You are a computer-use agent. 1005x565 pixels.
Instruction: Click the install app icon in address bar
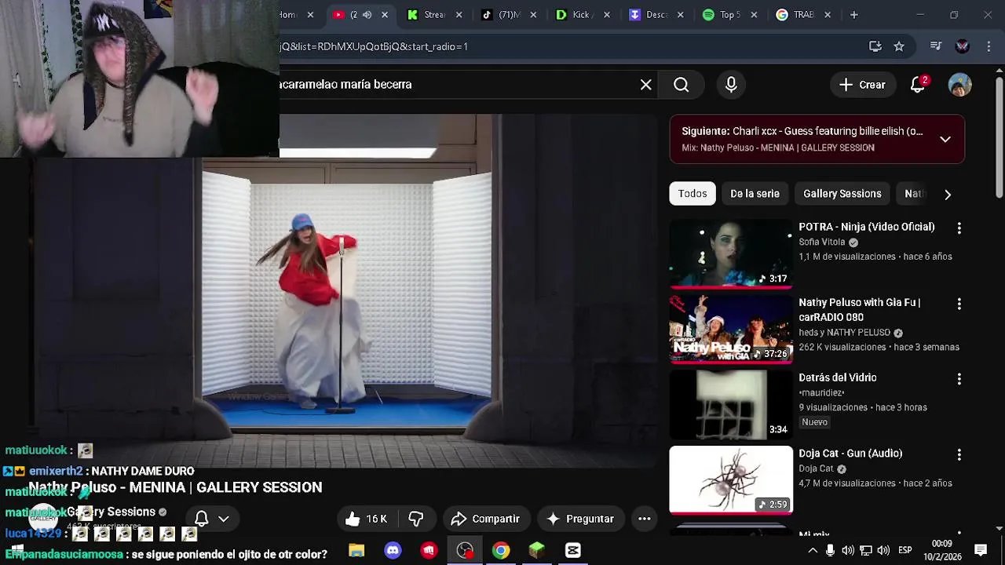tap(875, 46)
